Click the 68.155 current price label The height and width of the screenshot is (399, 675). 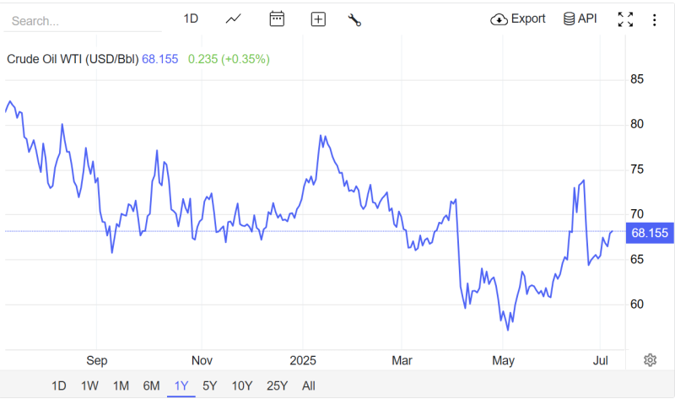(650, 234)
